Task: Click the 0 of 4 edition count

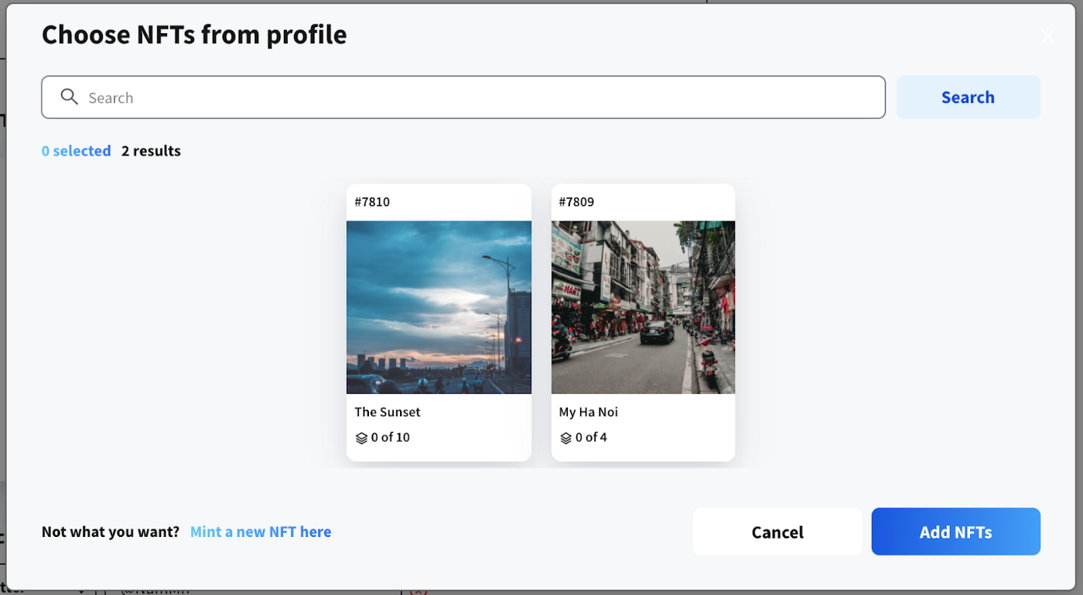Action: (591, 437)
